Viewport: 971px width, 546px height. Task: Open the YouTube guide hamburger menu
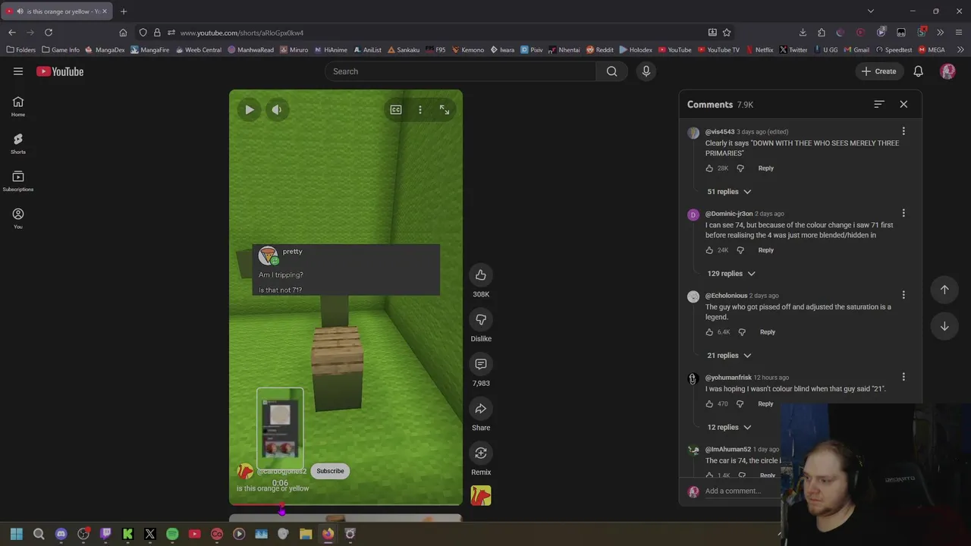tap(18, 71)
